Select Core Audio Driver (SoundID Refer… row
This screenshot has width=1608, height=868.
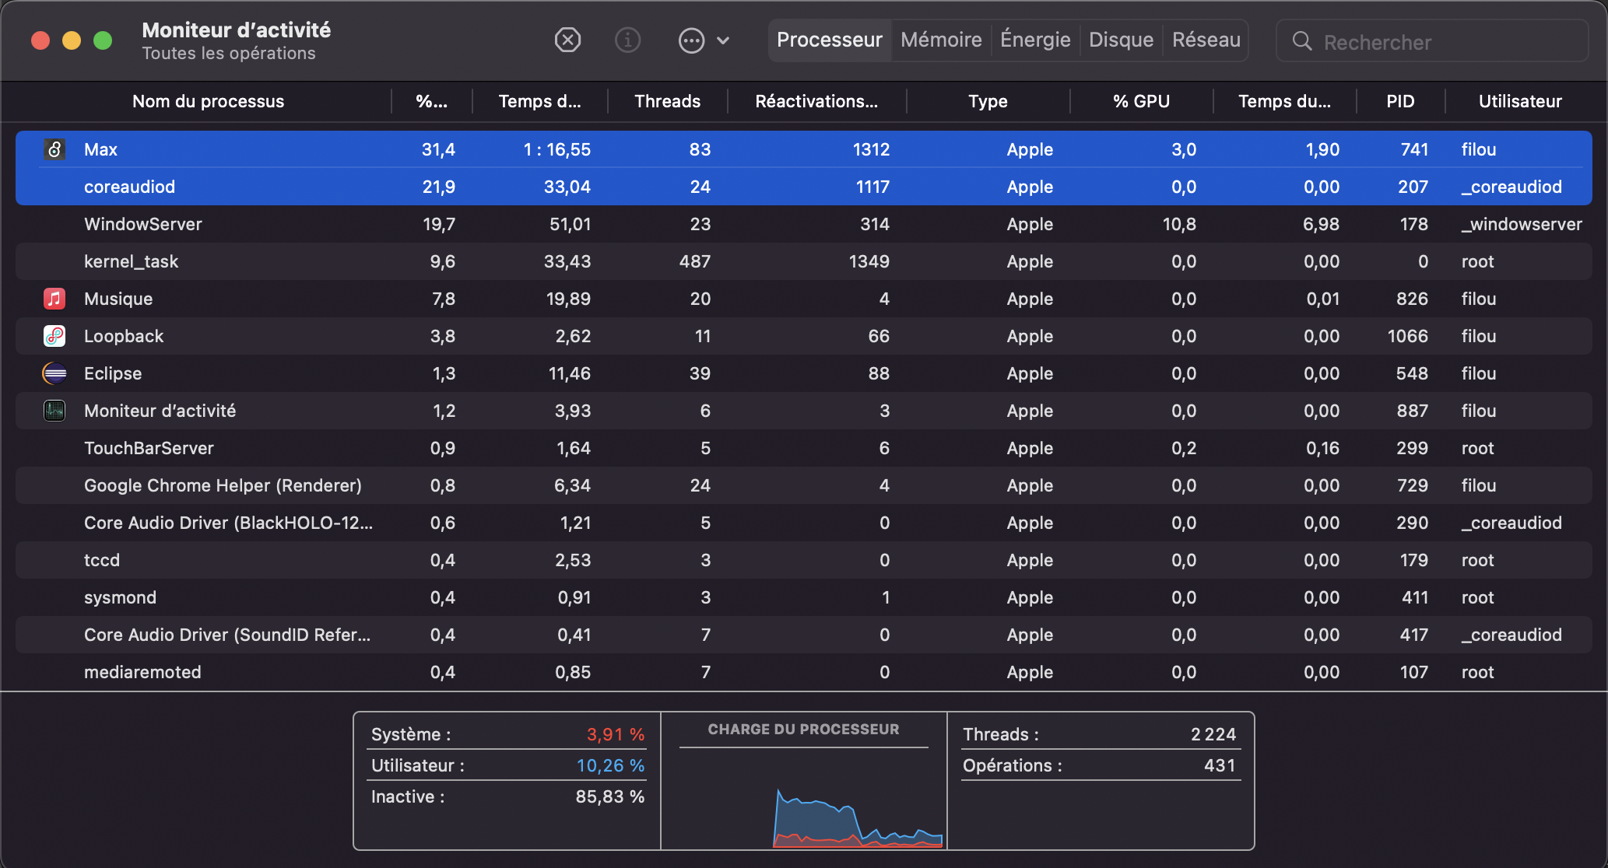pos(804,635)
